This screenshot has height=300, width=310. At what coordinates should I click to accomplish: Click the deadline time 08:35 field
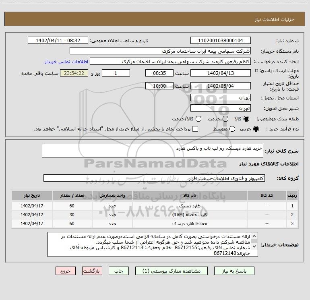(x=159, y=73)
